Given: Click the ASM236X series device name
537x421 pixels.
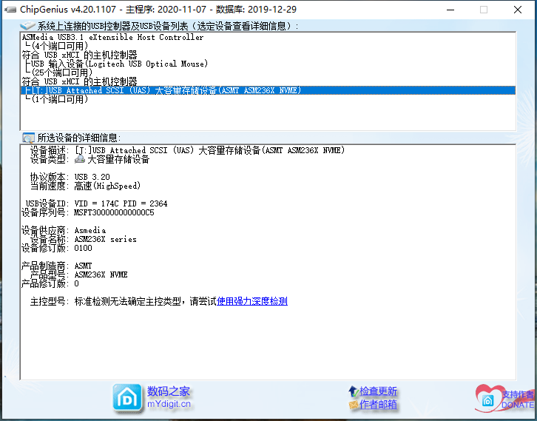Looking at the screenshot, I should pyautogui.click(x=106, y=239).
